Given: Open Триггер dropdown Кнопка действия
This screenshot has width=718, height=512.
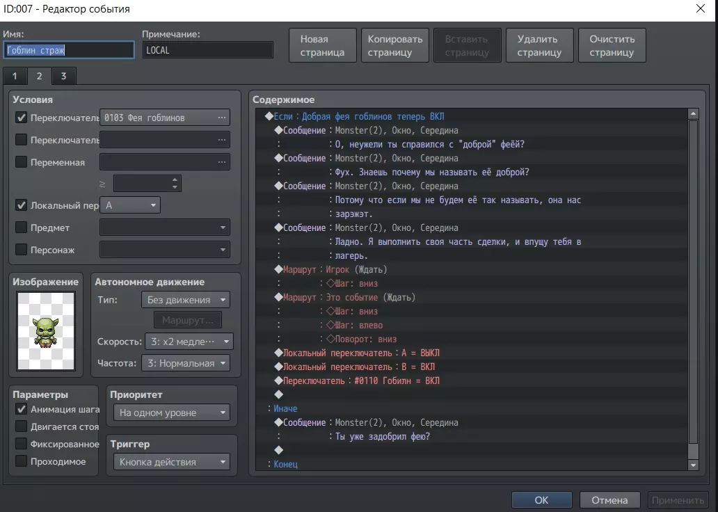Looking at the screenshot, I should click(172, 462).
